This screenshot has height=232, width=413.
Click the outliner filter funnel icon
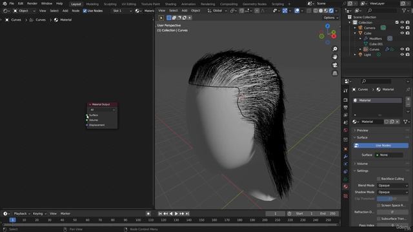click(x=404, y=10)
